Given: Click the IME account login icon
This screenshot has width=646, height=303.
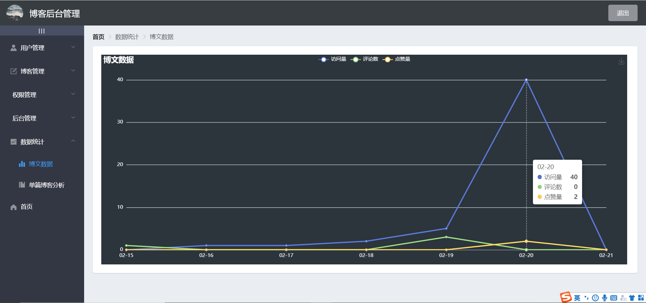Looking at the screenshot, I should (623, 298).
